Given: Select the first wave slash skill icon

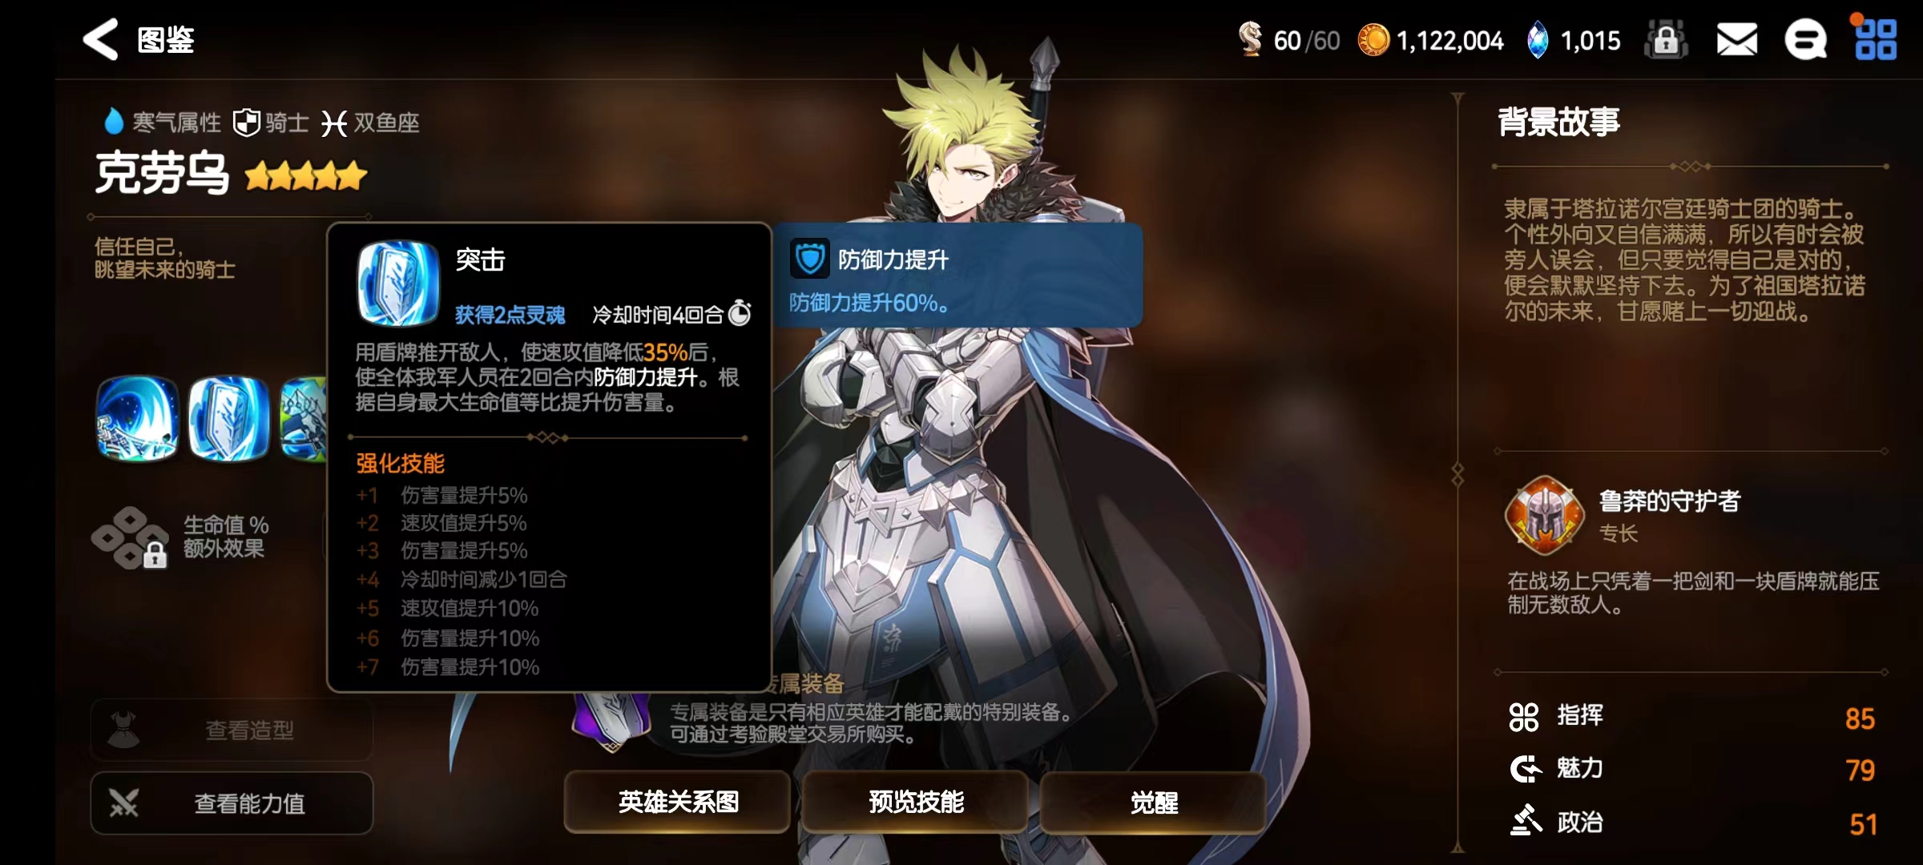Looking at the screenshot, I should point(137,419).
